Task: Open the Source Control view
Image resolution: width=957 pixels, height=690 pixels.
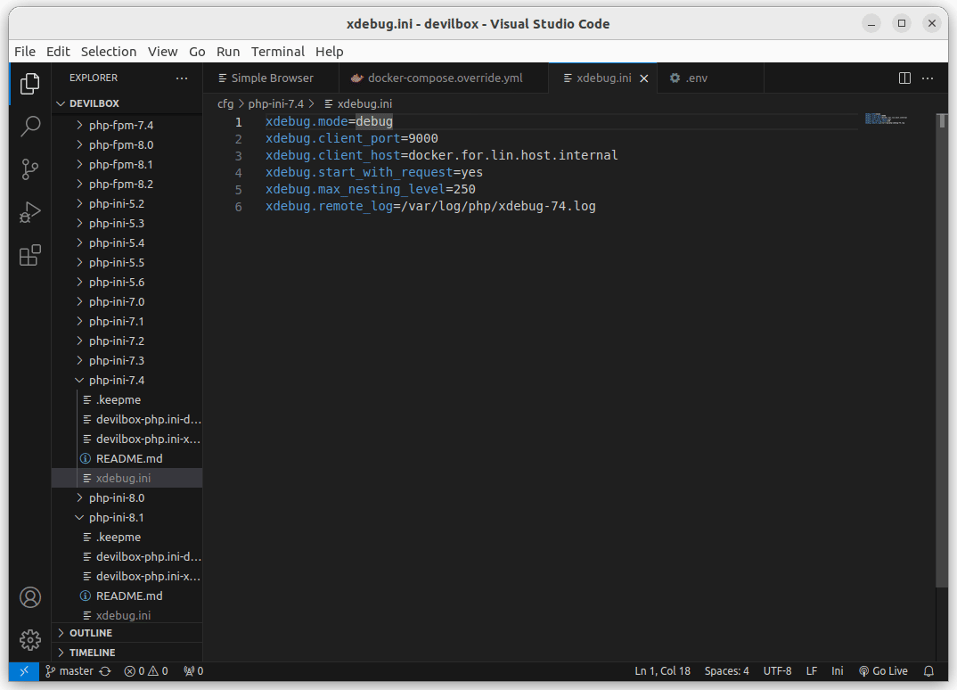Action: click(30, 168)
